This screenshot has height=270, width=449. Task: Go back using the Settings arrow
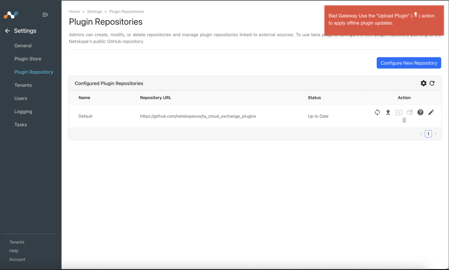point(7,31)
